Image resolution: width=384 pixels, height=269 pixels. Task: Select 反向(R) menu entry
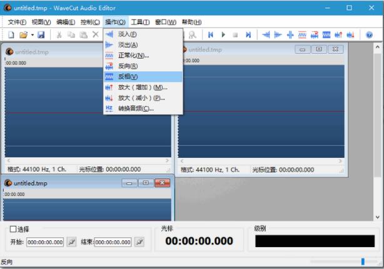tap(143, 66)
